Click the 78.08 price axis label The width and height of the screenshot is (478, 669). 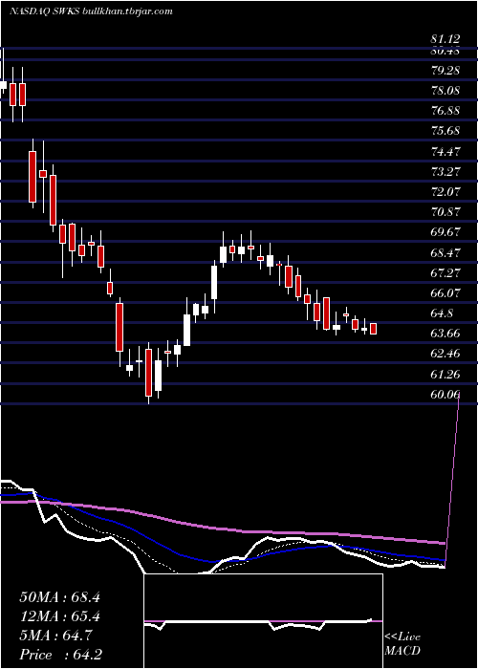point(445,91)
